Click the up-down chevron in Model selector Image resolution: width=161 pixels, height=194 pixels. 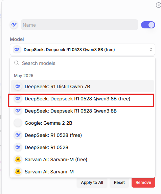coord(151,49)
